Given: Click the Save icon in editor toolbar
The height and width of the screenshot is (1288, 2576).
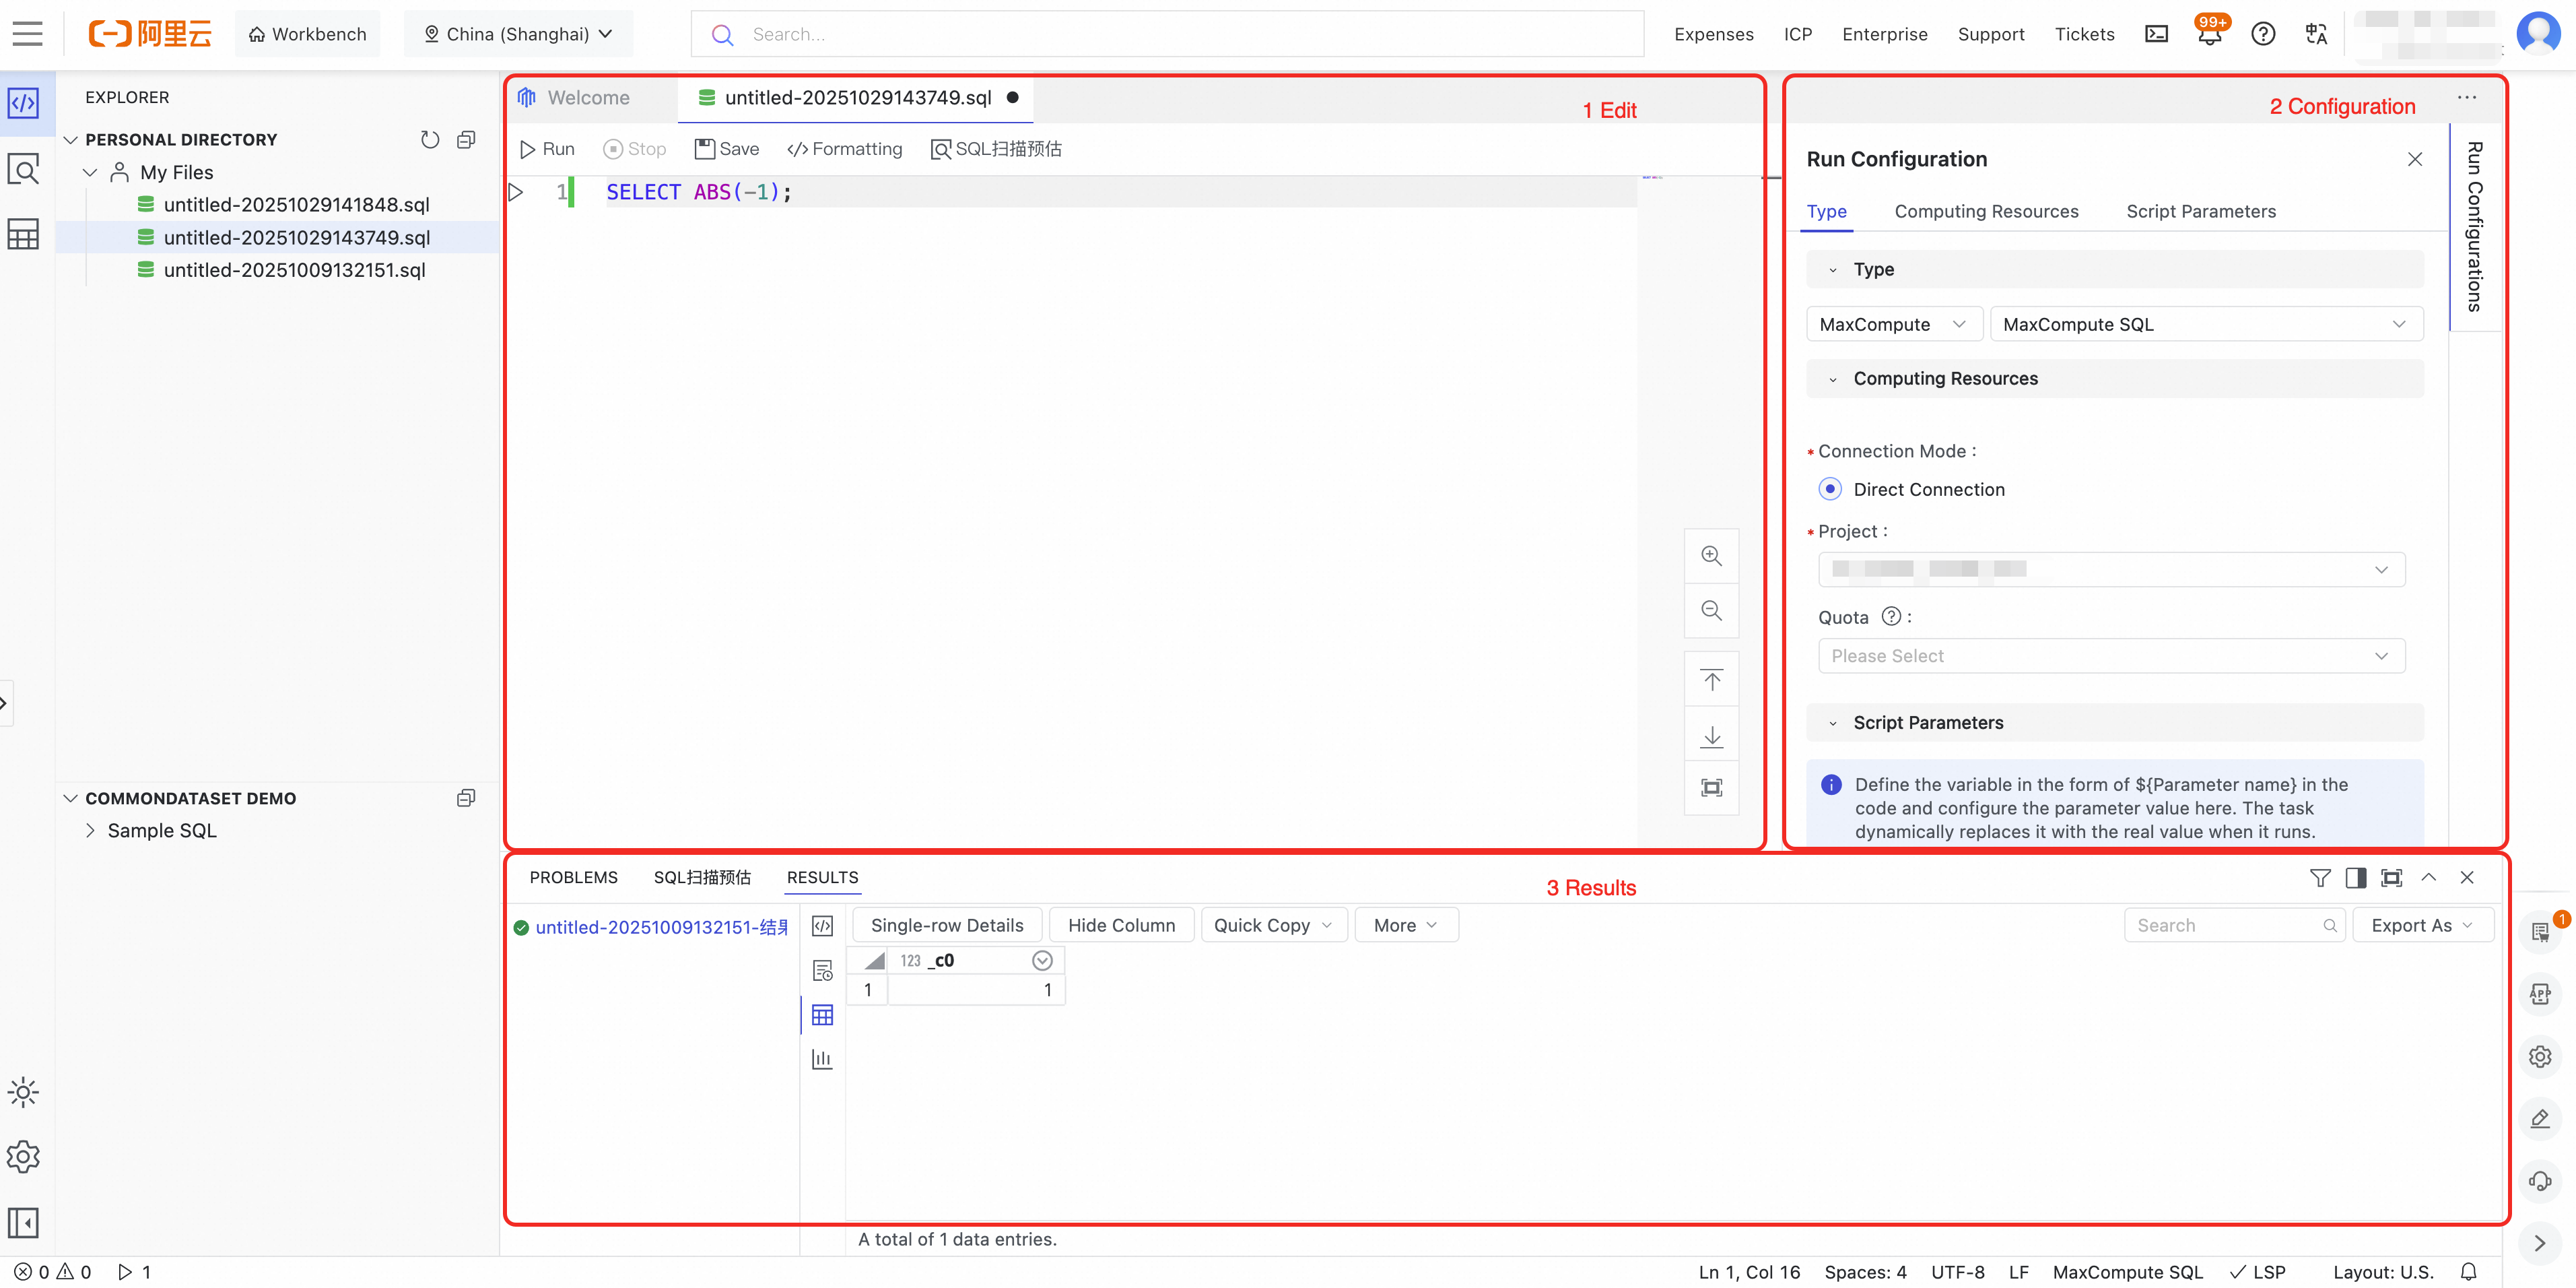Looking at the screenshot, I should (705, 149).
